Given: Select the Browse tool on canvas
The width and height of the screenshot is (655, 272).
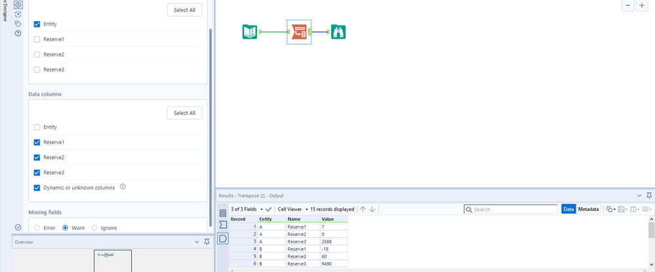Looking at the screenshot, I should 338,31.
